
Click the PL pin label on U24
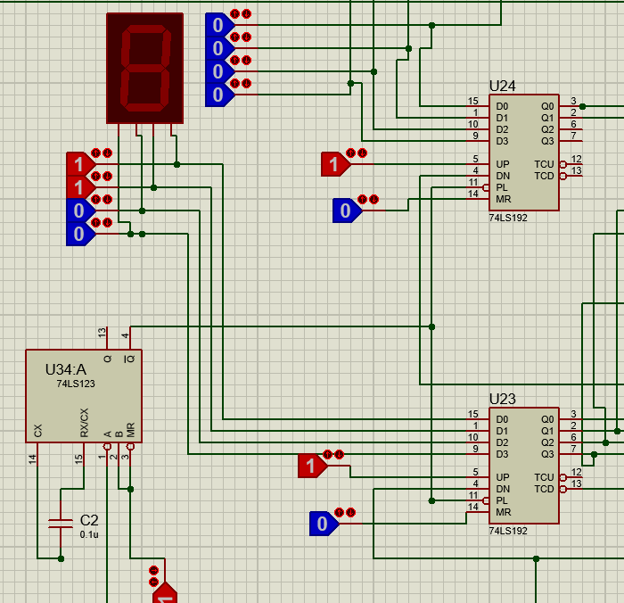tap(501, 187)
